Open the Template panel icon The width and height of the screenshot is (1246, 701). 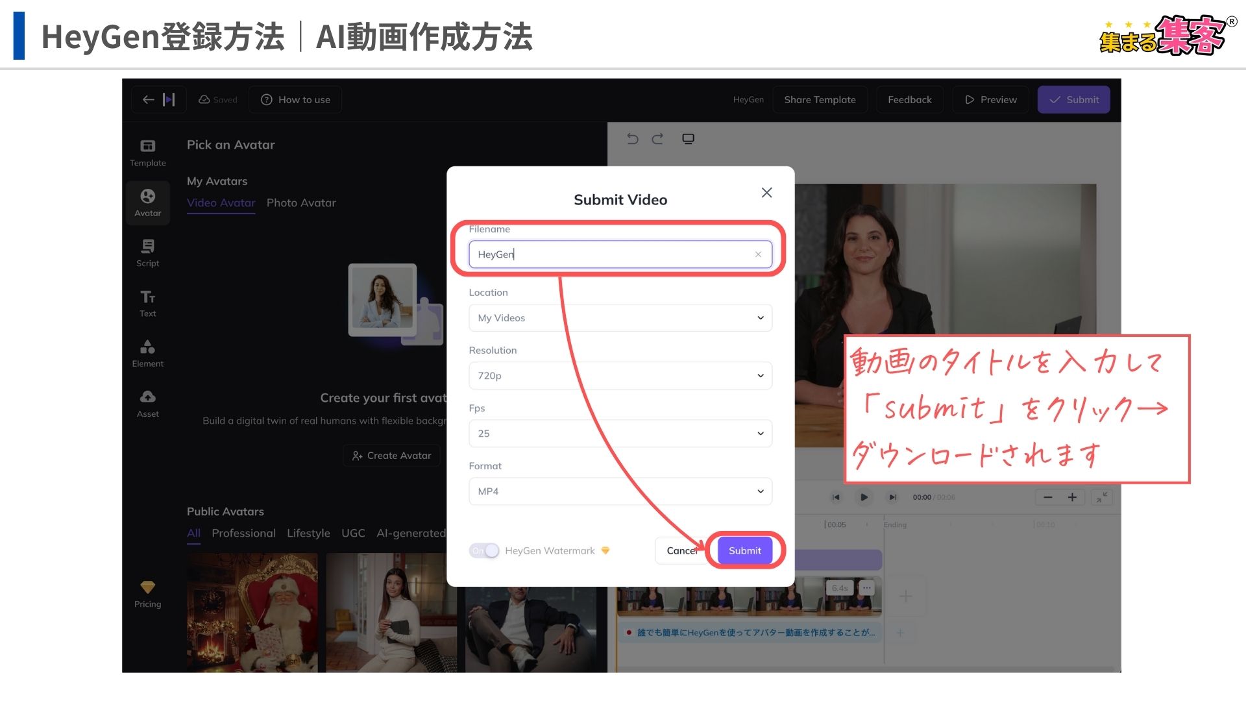tap(147, 146)
